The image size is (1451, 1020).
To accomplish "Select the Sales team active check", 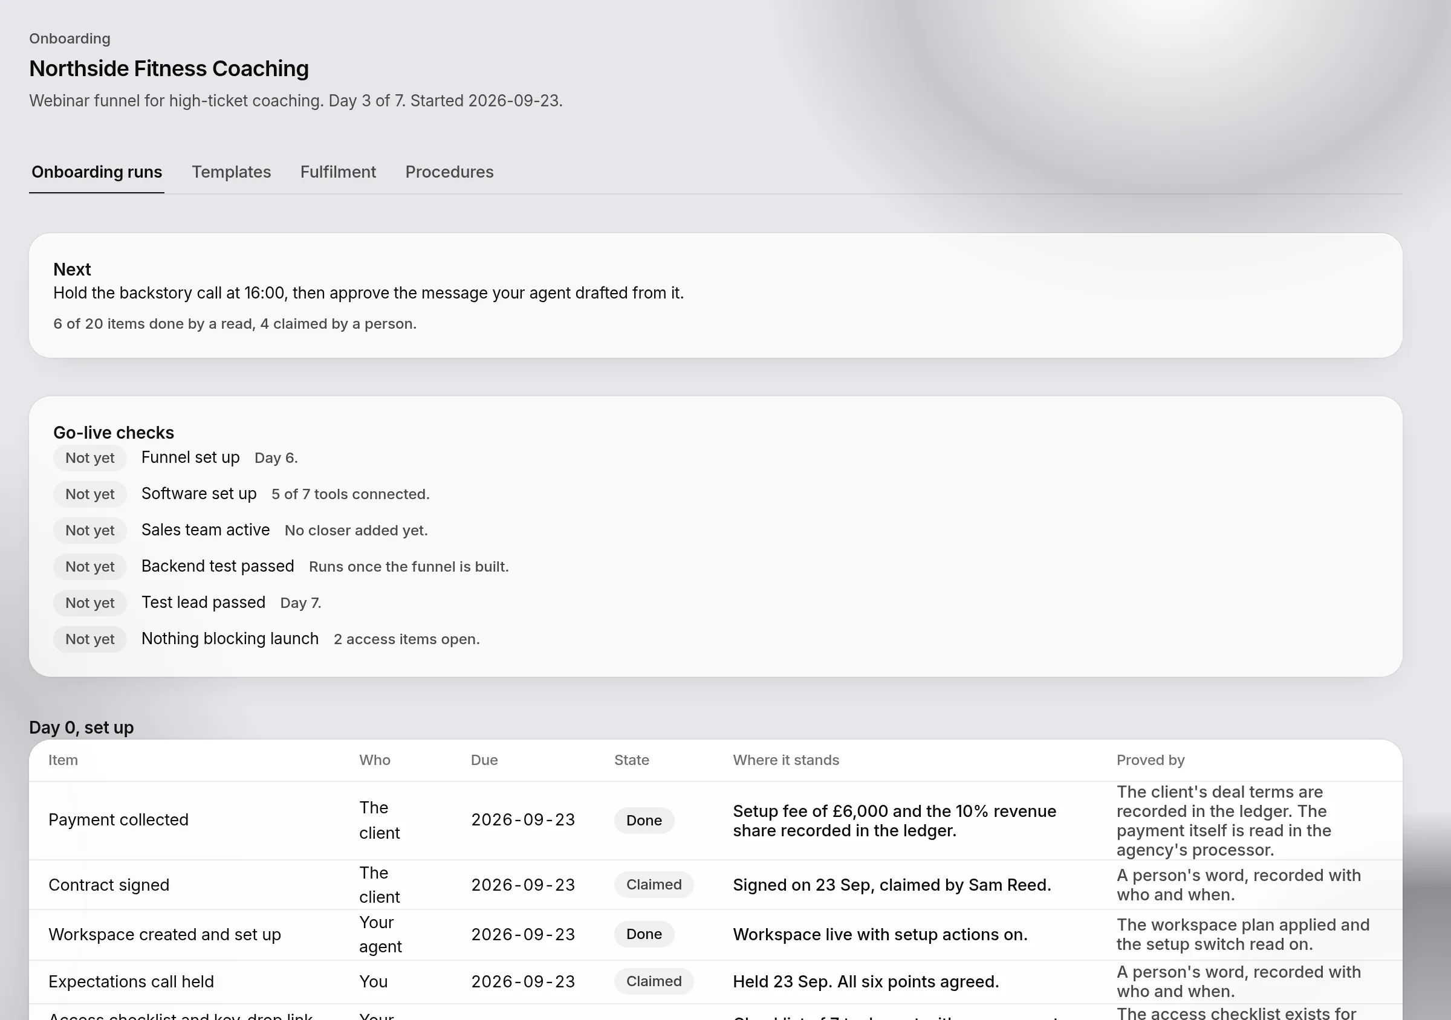I will click(206, 530).
